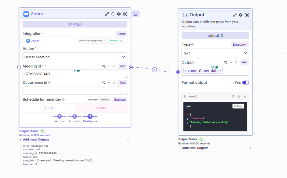Click the zoom_0.raw_data variable tag
This screenshot has width=287, height=178.
pyautogui.click(x=203, y=71)
